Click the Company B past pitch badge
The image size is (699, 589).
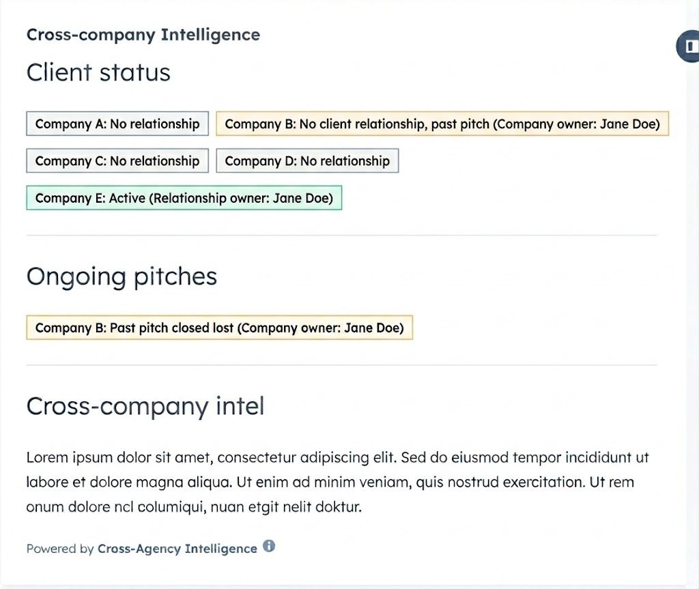tap(442, 124)
